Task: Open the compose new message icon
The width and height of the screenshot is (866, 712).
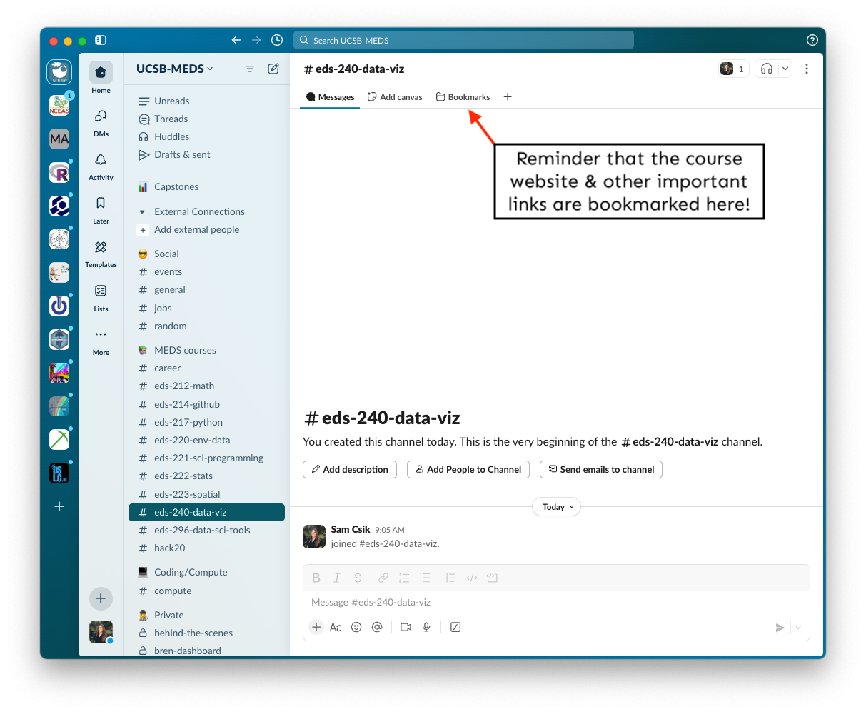Action: pyautogui.click(x=273, y=69)
